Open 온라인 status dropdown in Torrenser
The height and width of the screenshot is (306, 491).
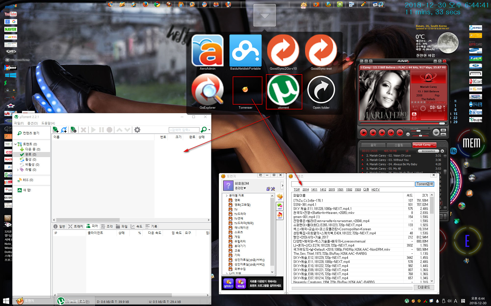pos(240,188)
